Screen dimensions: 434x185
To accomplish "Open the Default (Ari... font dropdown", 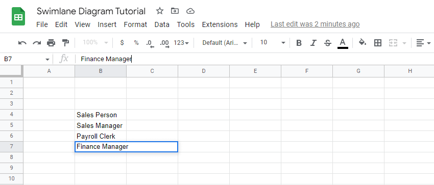I will pyautogui.click(x=225, y=43).
